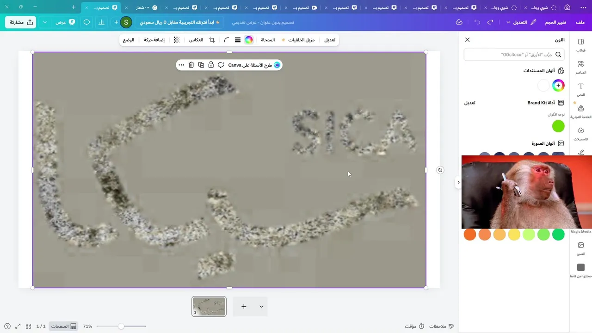
Task: Click انعكاس flip option
Action: tap(196, 40)
